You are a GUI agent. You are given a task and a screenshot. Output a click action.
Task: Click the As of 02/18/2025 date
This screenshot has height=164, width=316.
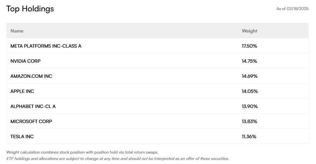pos(293,9)
